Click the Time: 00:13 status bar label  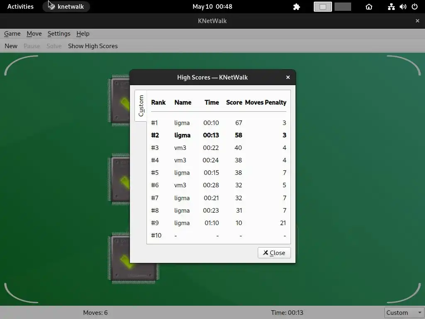tap(287, 313)
